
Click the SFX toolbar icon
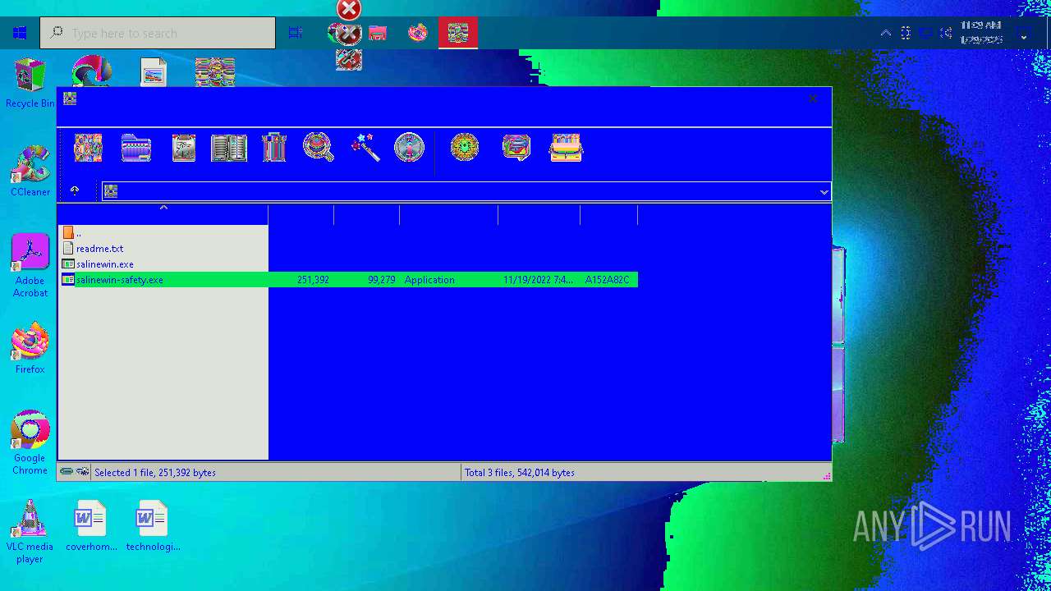pyautogui.click(x=566, y=148)
